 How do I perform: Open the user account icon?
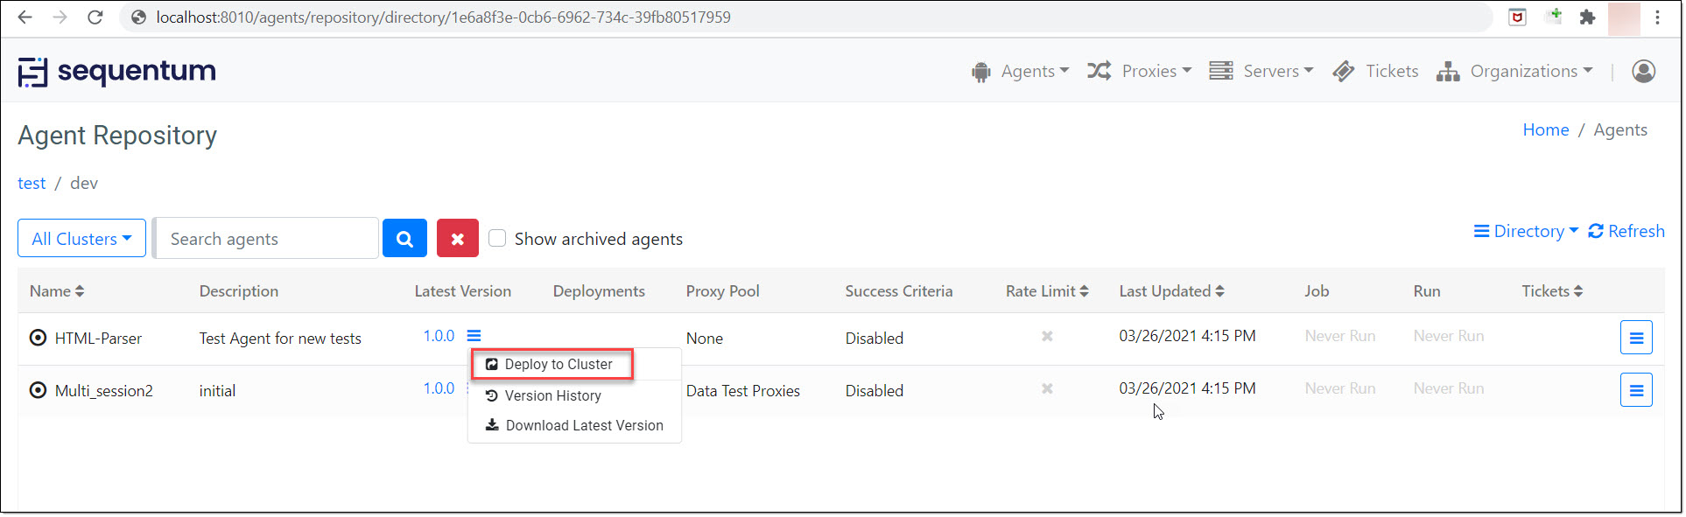1643,71
